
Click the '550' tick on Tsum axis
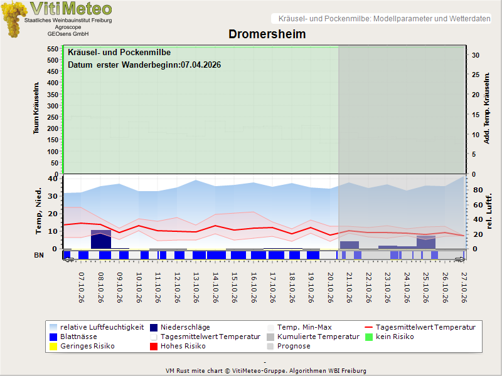pos(53,49)
